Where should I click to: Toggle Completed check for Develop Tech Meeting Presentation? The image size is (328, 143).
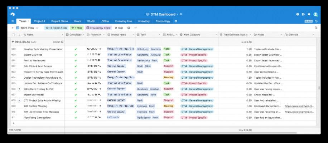pos(76,49)
